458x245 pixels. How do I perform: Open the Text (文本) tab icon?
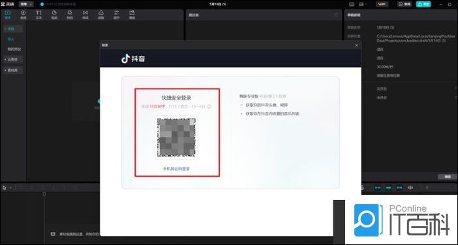[x=38, y=14]
